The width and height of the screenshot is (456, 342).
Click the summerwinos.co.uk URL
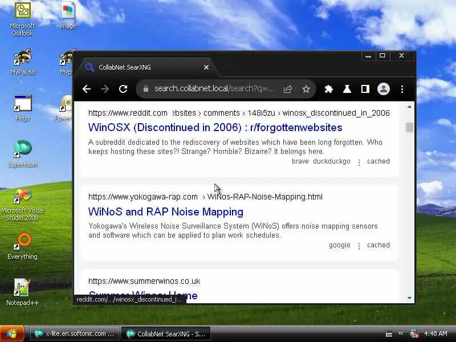click(x=144, y=281)
